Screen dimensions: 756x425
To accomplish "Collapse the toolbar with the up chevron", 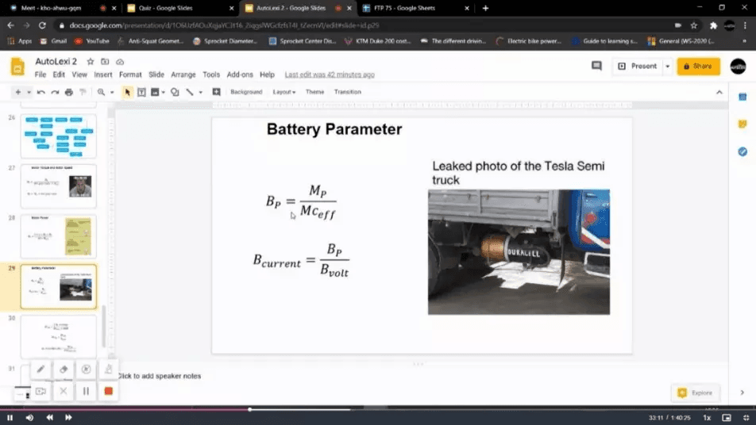I will coord(719,92).
